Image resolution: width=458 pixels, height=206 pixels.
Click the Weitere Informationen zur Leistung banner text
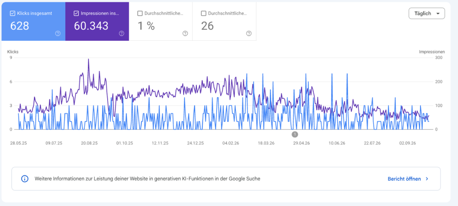pos(147,179)
